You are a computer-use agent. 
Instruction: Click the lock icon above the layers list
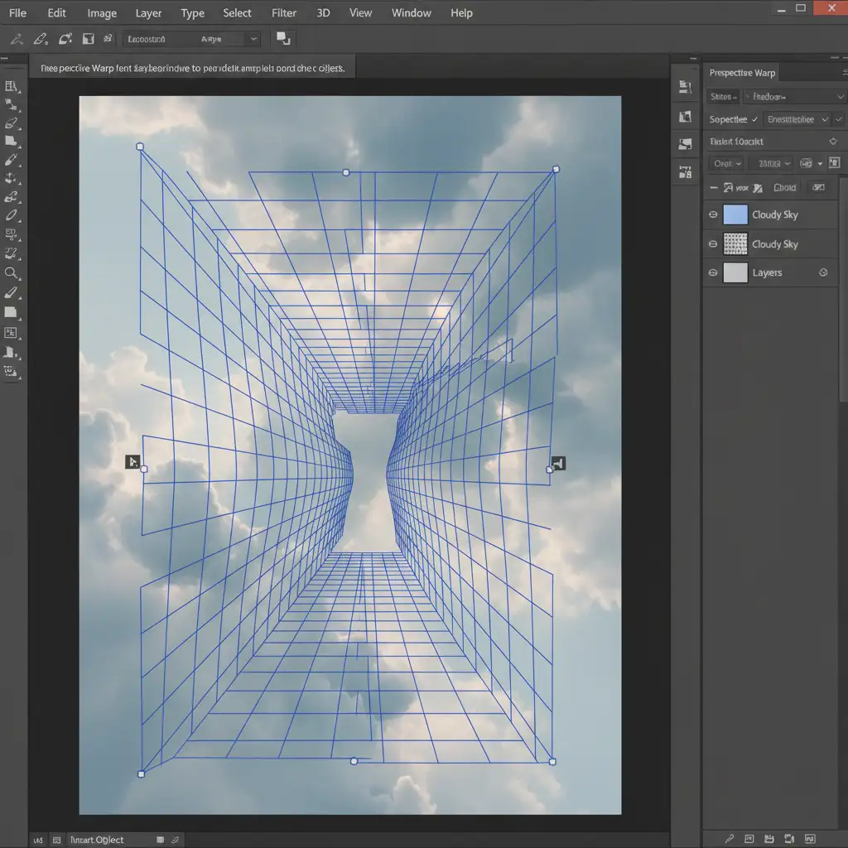834,163
